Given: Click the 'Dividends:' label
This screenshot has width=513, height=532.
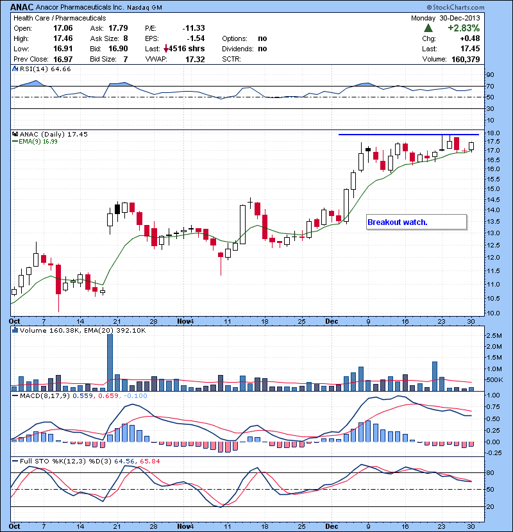Looking at the screenshot, I should pos(238,49).
